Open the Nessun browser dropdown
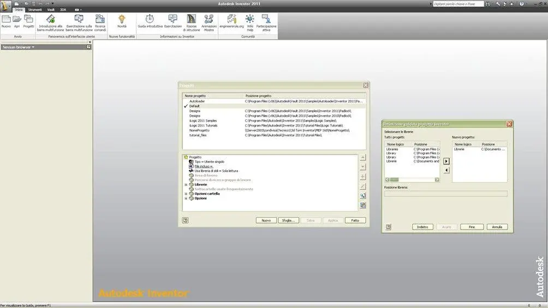This screenshot has height=308, width=548. (19, 47)
